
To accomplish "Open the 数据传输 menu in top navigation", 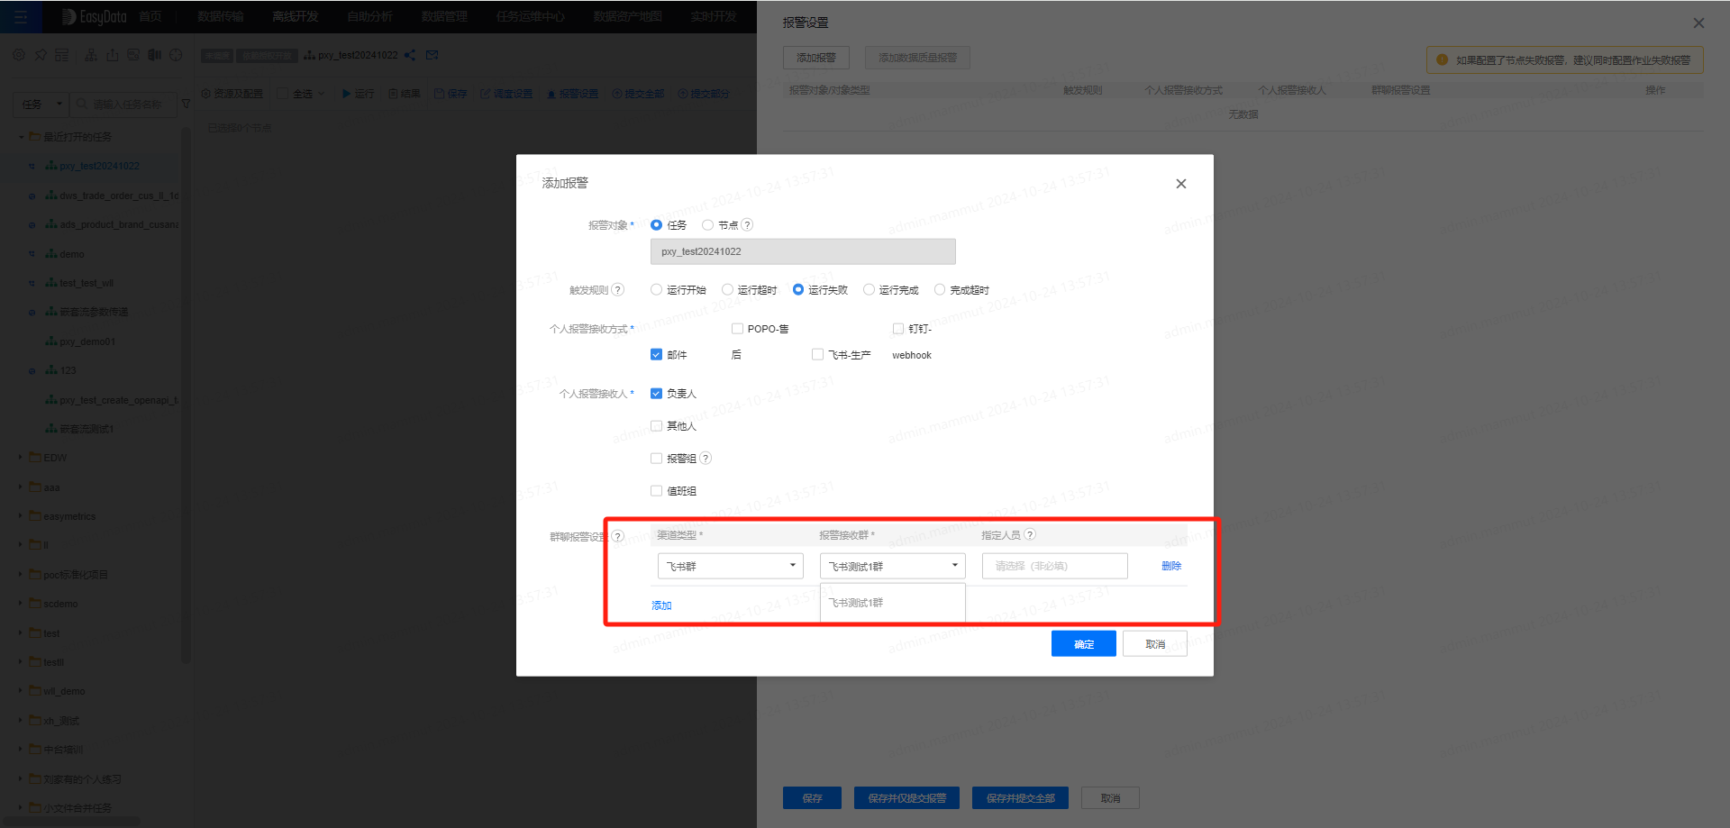I will (x=219, y=16).
